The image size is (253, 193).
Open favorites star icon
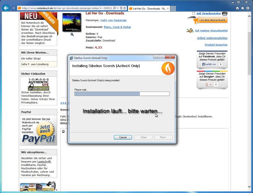pyautogui.click(x=243, y=8)
